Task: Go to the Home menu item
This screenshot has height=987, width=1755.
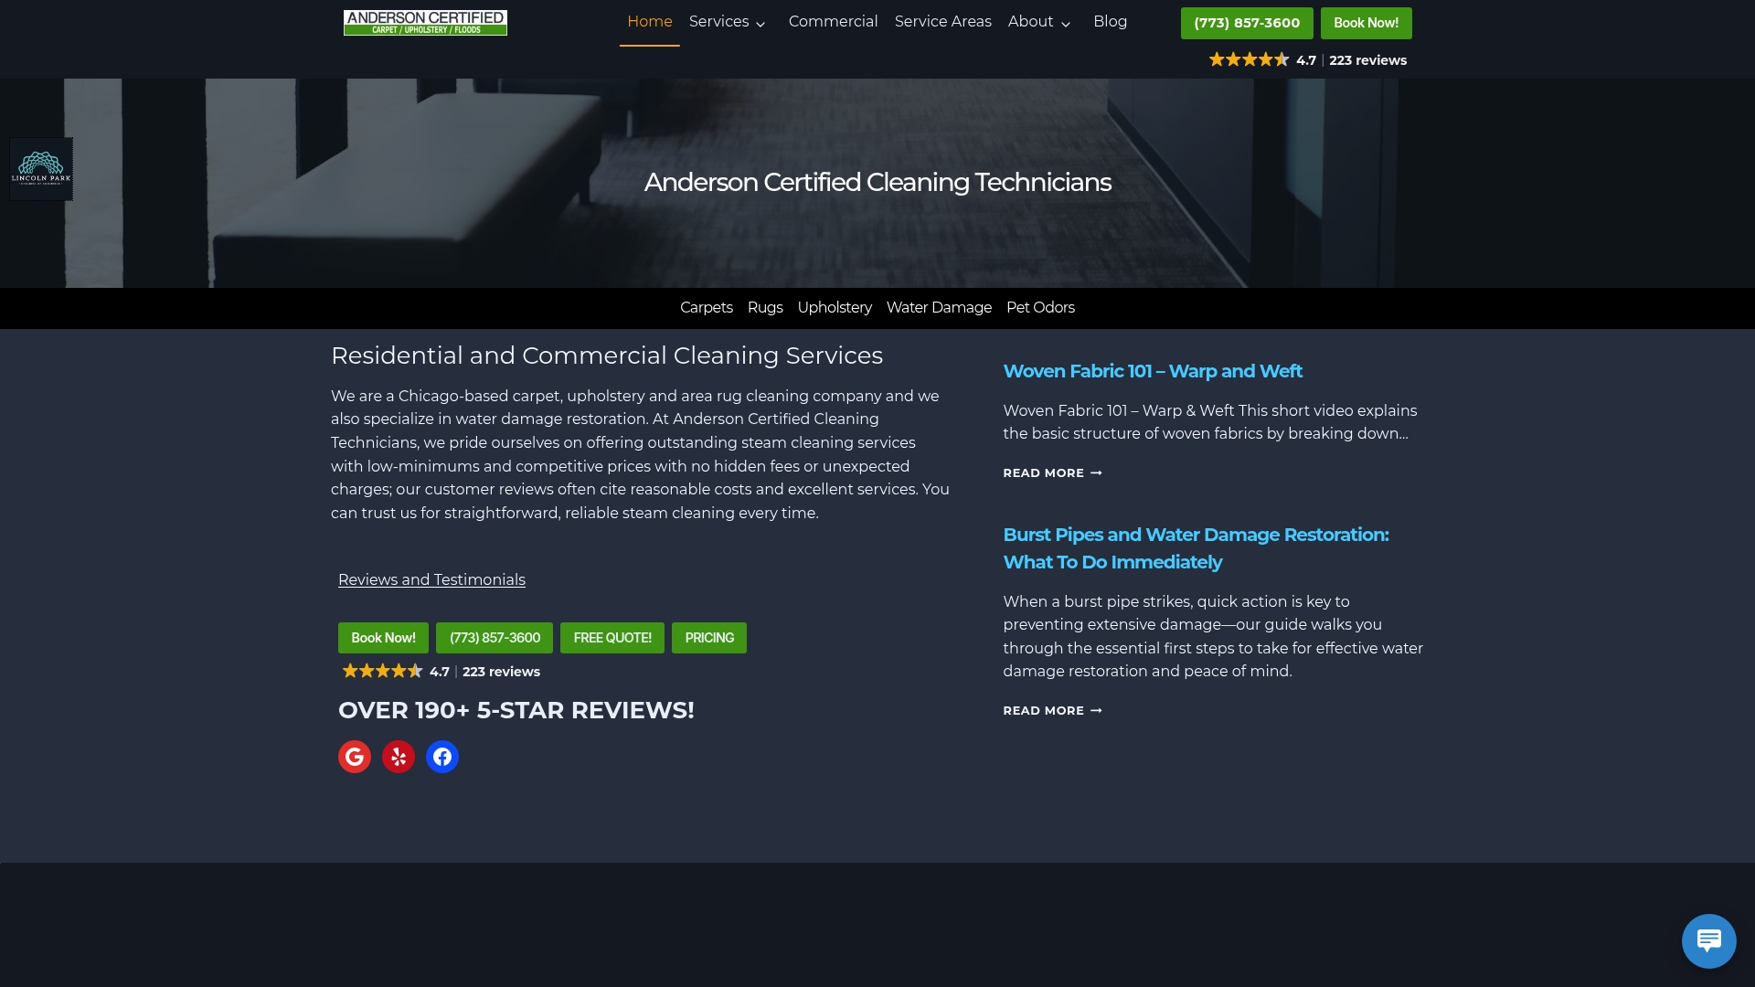Action: pos(650,22)
